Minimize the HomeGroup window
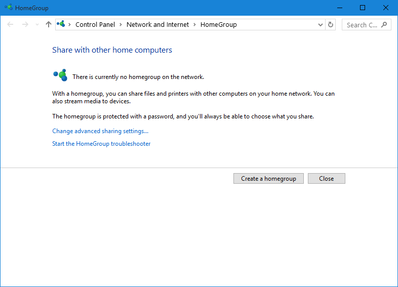The image size is (398, 287). (x=340, y=8)
